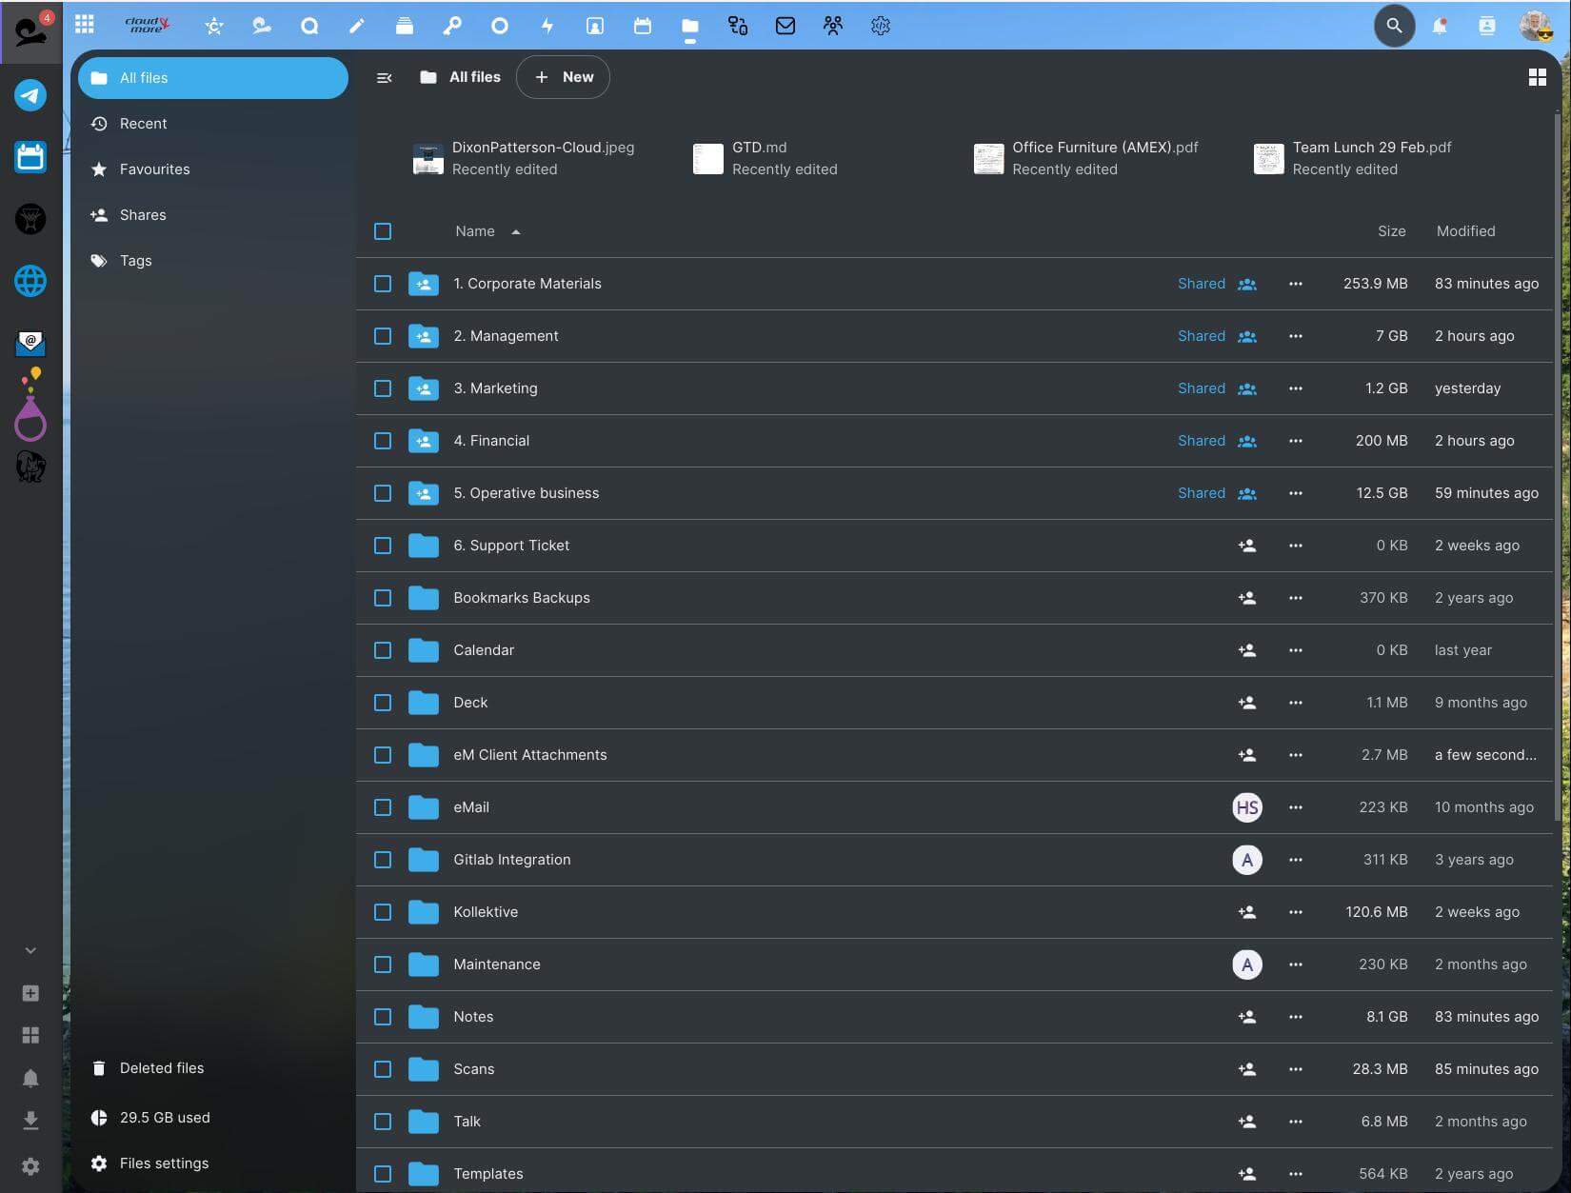Click the Activity lightning bolt icon
The image size is (1571, 1193).
(x=547, y=26)
